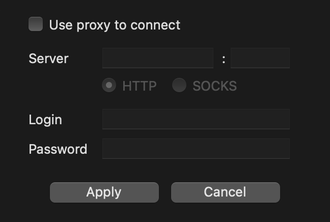The image size is (330, 222).
Task: Confirm the proxy settings with Apply
Action: 104,192
